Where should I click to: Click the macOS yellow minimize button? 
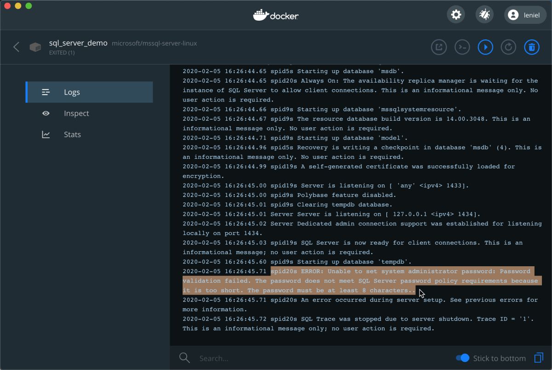(18, 6)
